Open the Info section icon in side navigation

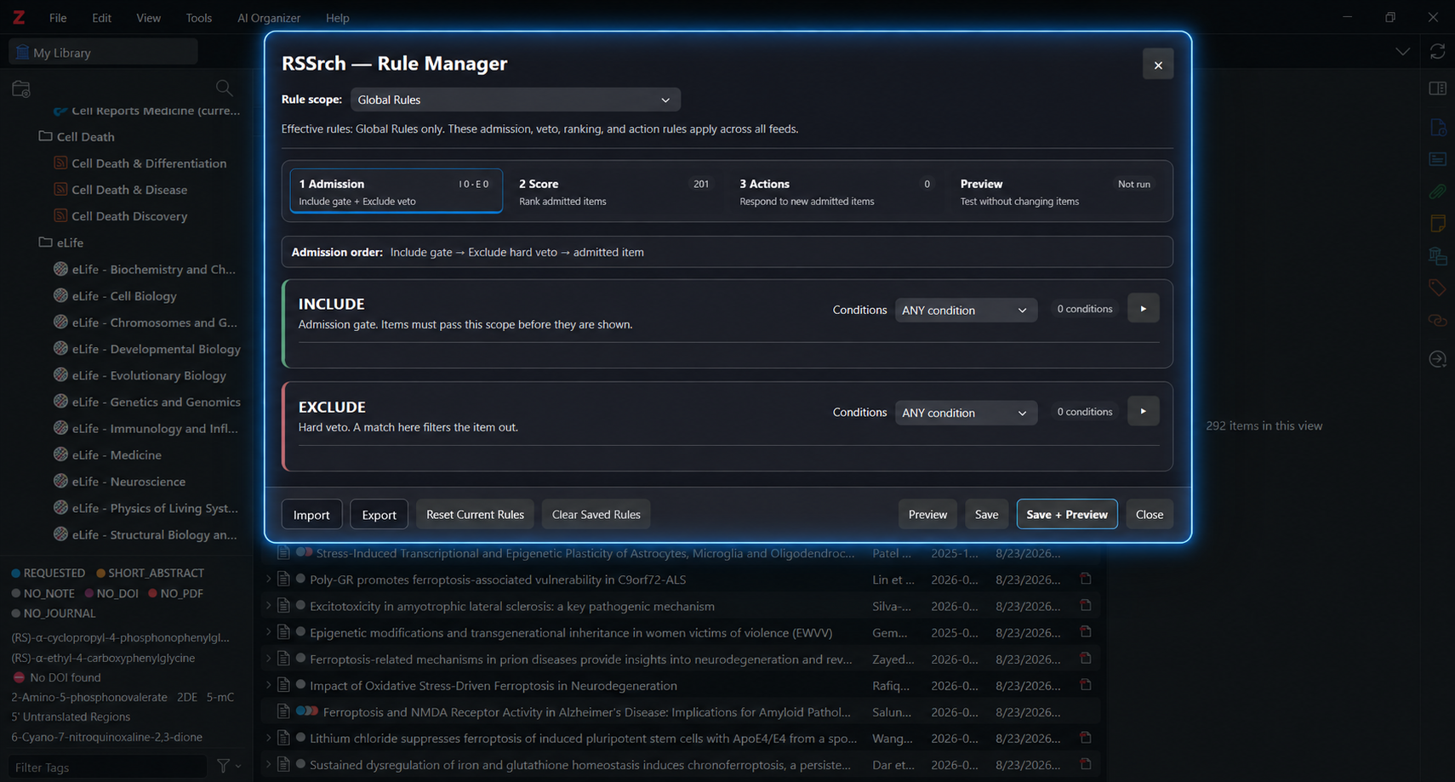click(x=1437, y=128)
